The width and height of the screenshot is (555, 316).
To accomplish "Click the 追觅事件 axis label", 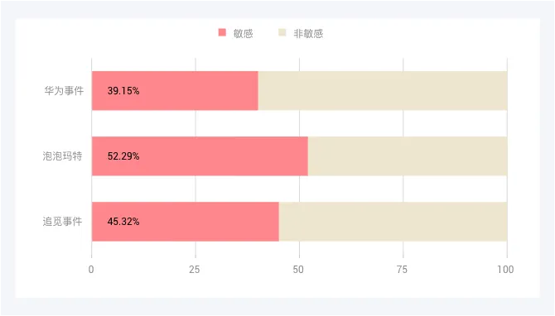I will [62, 221].
